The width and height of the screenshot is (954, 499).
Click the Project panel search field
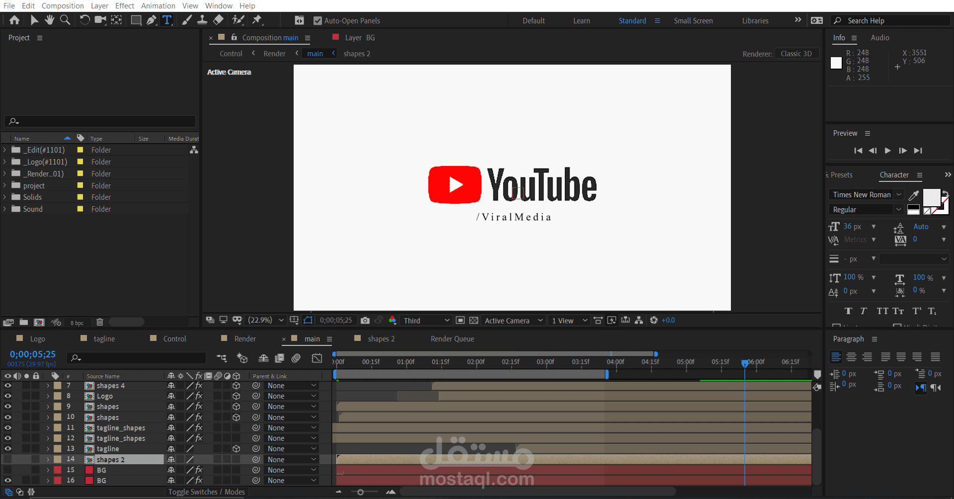coord(100,121)
